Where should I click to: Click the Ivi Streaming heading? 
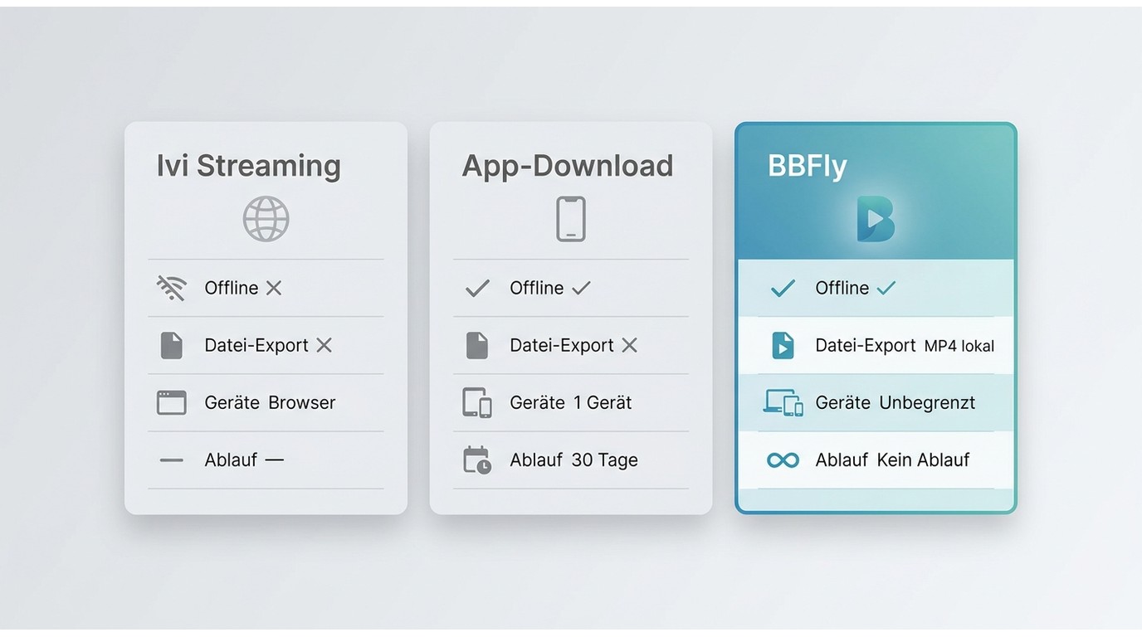point(249,166)
